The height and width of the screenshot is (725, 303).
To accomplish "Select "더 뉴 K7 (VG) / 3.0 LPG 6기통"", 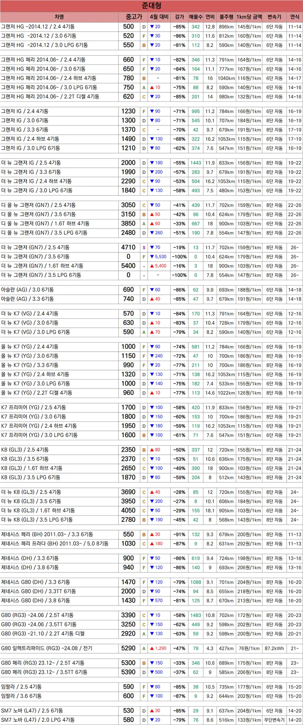I will click(x=59, y=332).
